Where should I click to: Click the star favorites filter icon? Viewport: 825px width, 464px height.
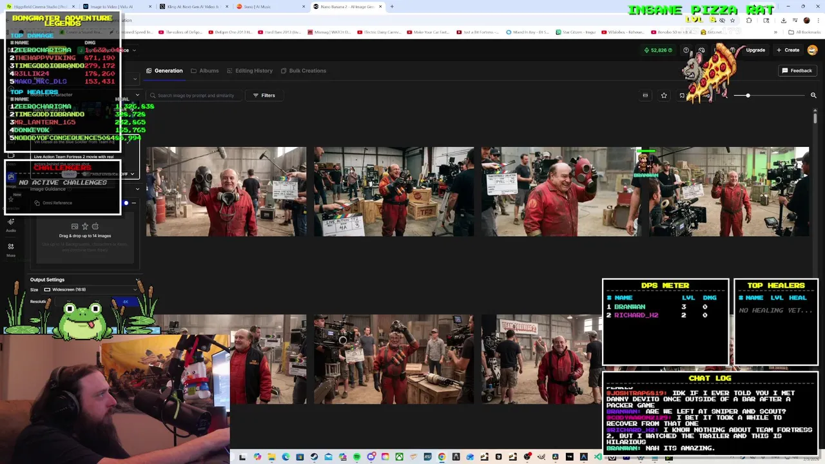point(664,95)
